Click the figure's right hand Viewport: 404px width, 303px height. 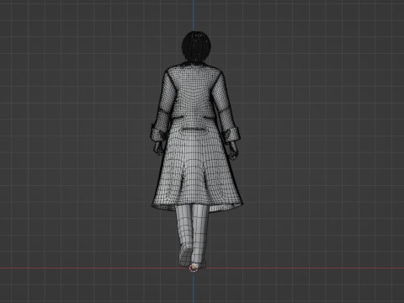coord(234,150)
